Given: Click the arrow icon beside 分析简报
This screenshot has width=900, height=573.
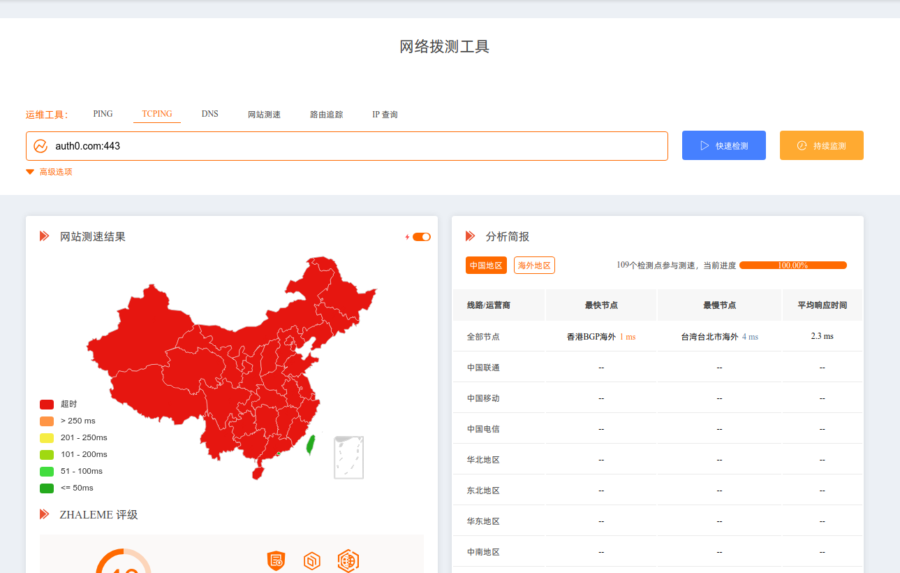Looking at the screenshot, I should (x=471, y=236).
